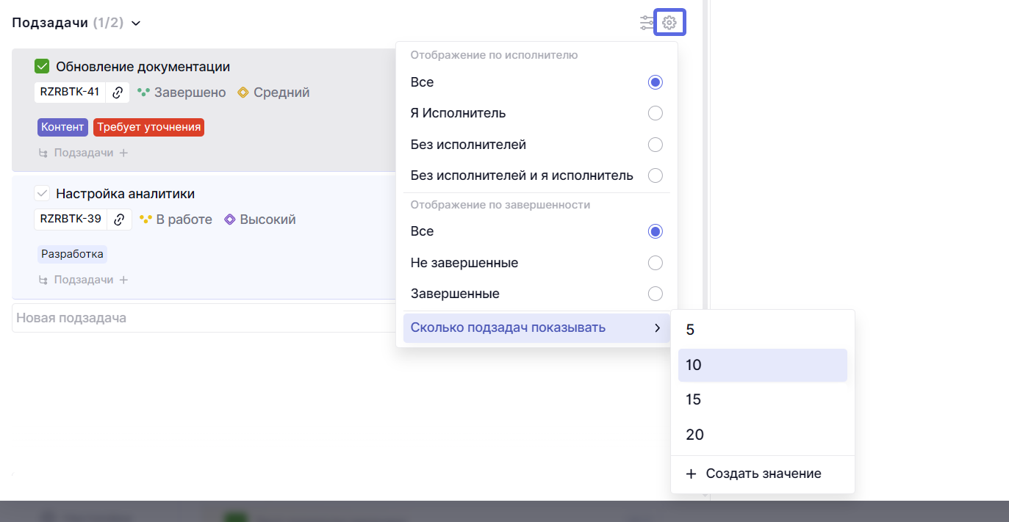Image resolution: width=1009 pixels, height=522 pixels.
Task: Select the Не завершенные radio option
Action: tap(655, 263)
